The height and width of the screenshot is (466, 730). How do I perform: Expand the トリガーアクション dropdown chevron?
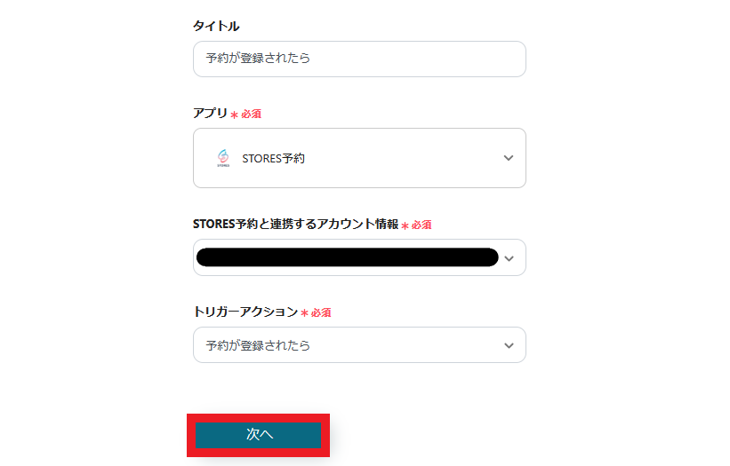coord(509,345)
